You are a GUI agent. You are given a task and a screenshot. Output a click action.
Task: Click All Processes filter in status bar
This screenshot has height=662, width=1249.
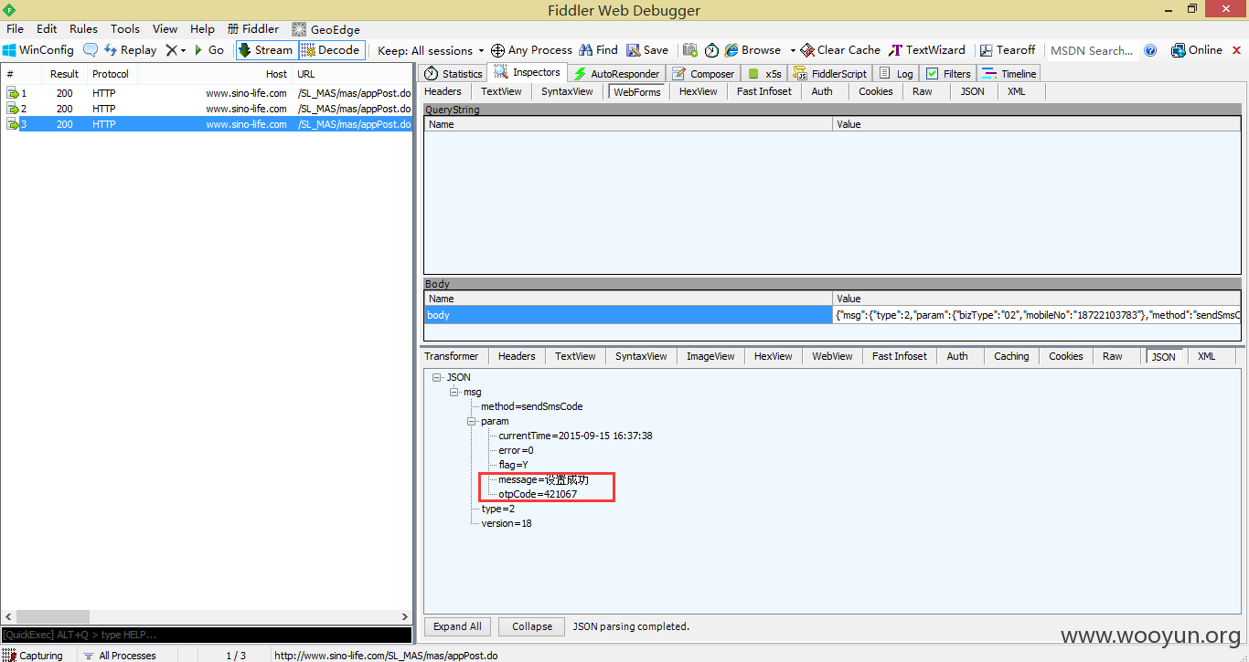click(x=120, y=655)
